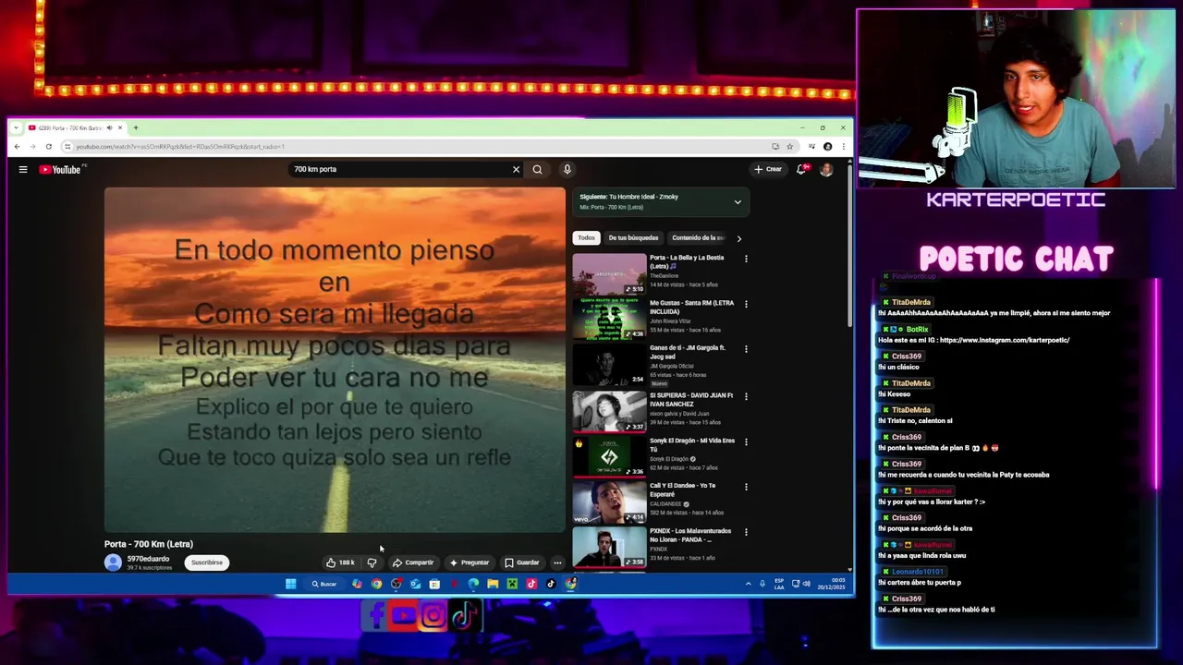Open the volume icon in the system tray

click(806, 584)
